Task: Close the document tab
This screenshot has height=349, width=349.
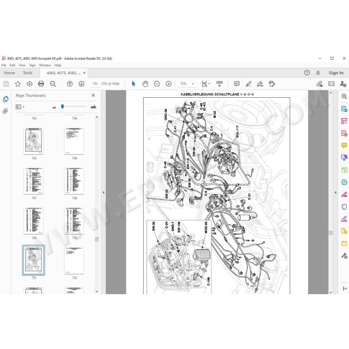Action: coord(84,73)
